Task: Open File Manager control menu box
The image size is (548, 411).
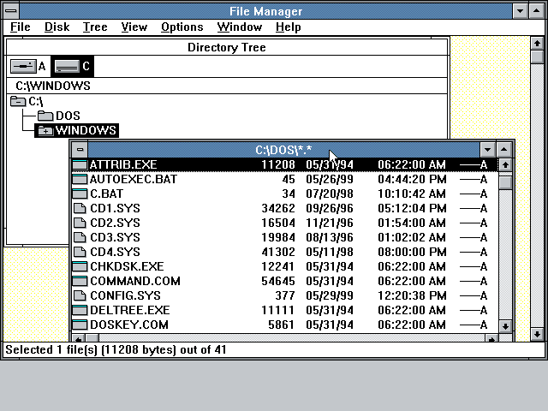Action: 11,11
